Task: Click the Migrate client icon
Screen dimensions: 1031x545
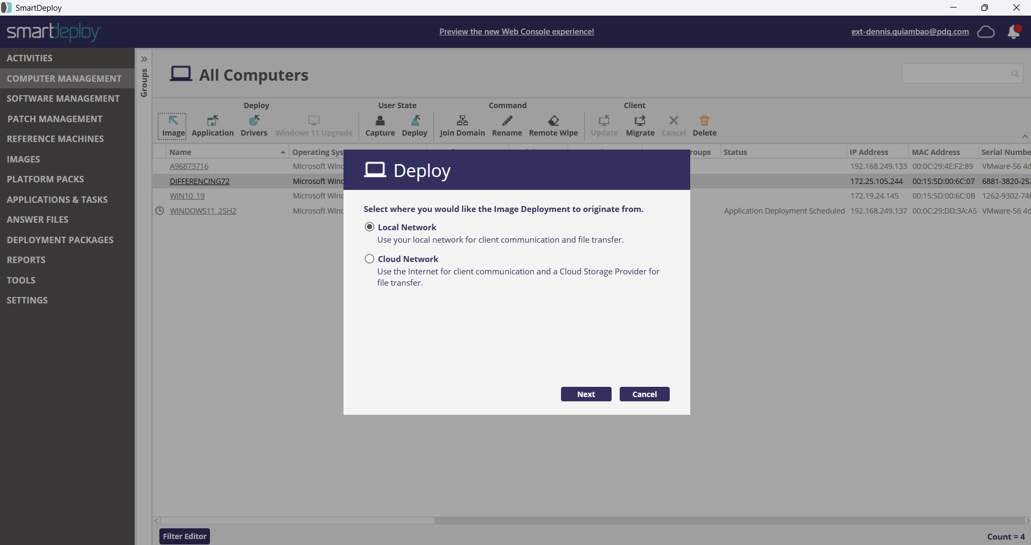Action: point(640,121)
